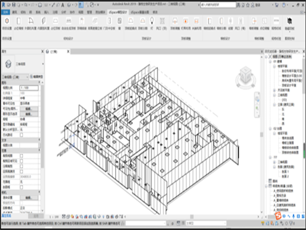This screenshot has width=306, height=230.
Task: Click the hide panels black icon in ribbon
Action: 290,21
